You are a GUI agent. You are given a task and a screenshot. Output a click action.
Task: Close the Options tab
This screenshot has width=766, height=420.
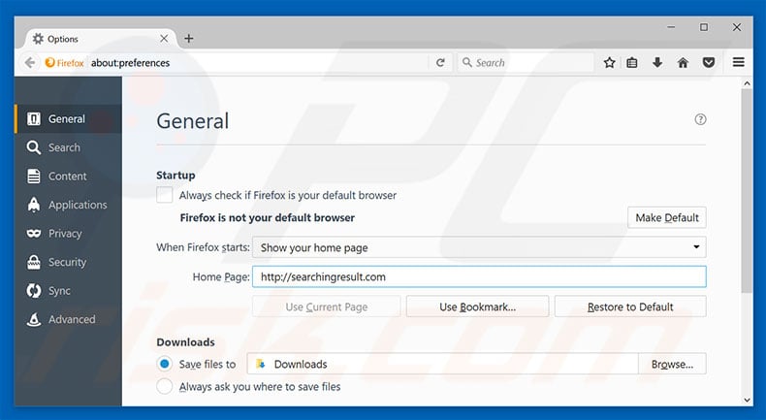click(x=164, y=38)
